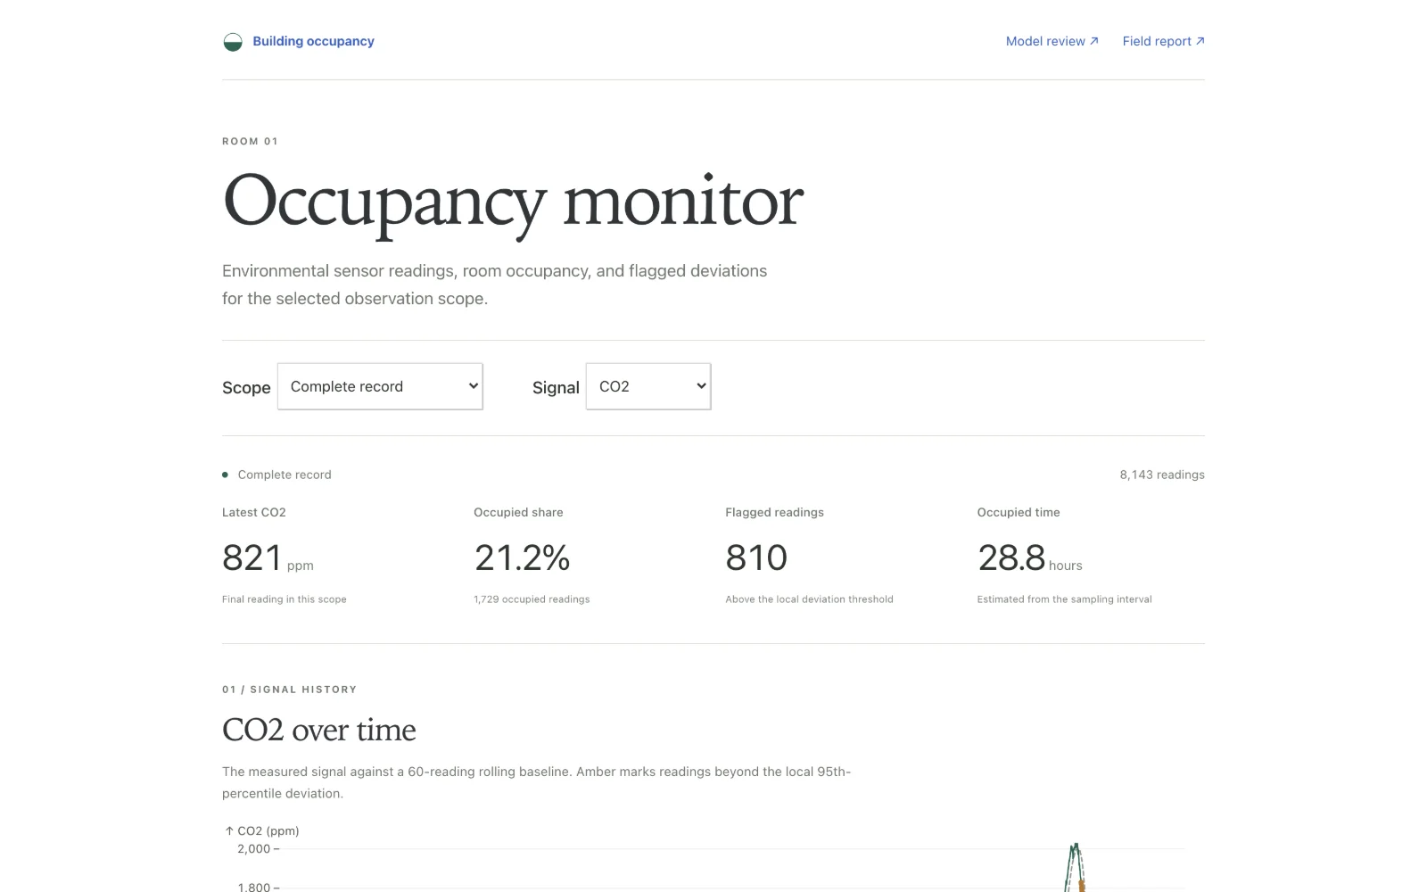Image resolution: width=1427 pixels, height=892 pixels.
Task: Click the Occupied share metric label
Action: [x=518, y=512]
